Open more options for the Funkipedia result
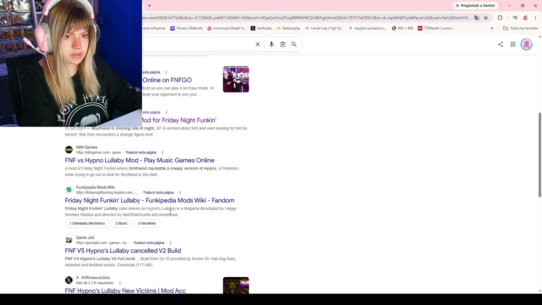Viewport: 542px width, 305px height. pyautogui.click(x=180, y=193)
